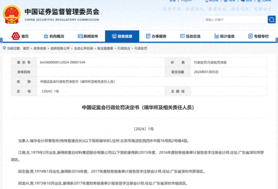Viewport: 278px width, 189px height.
Task: Select 按主题查看 in the breadcrumb
Action: coord(103,48)
